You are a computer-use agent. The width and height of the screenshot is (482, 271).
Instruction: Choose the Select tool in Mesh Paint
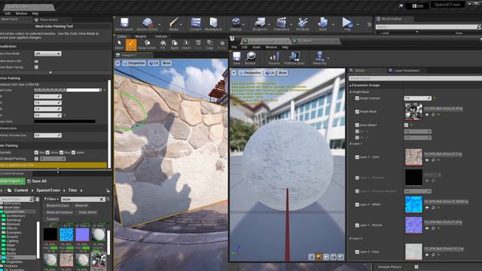pyautogui.click(x=119, y=44)
